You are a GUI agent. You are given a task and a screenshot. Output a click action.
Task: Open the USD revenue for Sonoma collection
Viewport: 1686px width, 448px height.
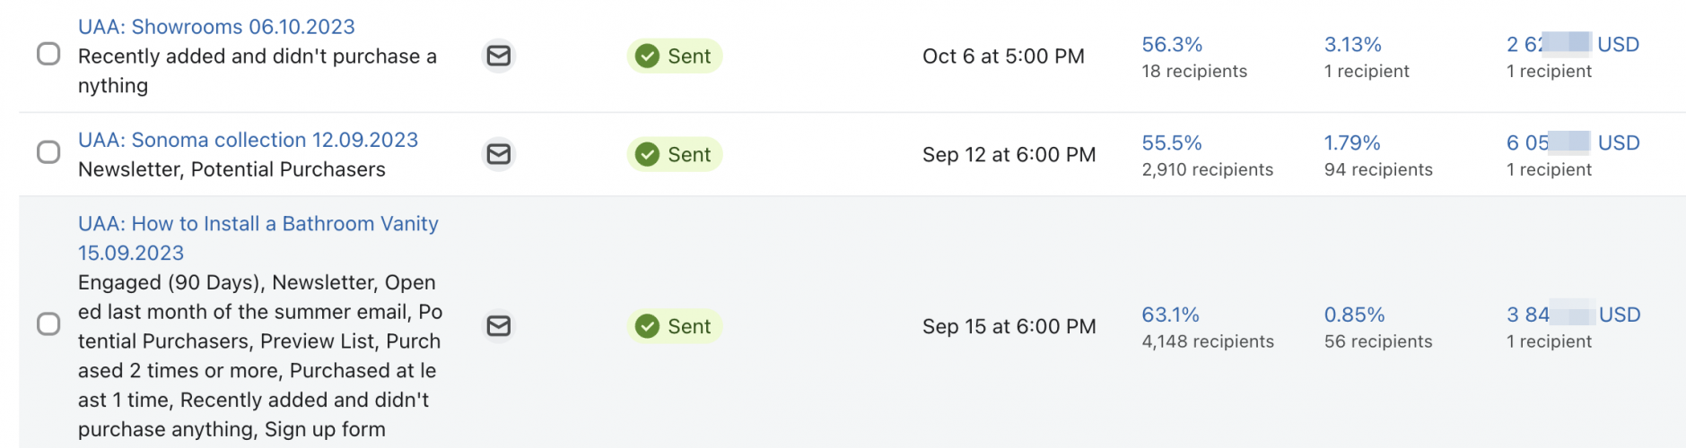coord(1572,143)
